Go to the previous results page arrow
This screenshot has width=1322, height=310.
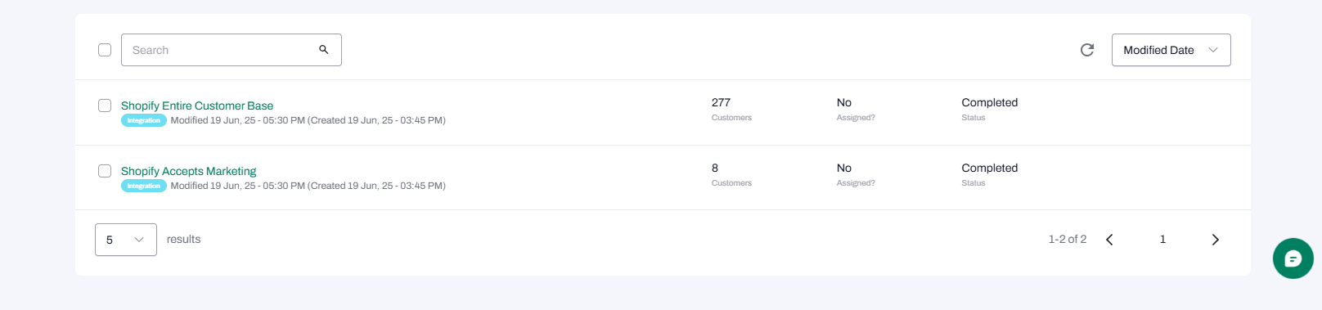[1109, 240]
